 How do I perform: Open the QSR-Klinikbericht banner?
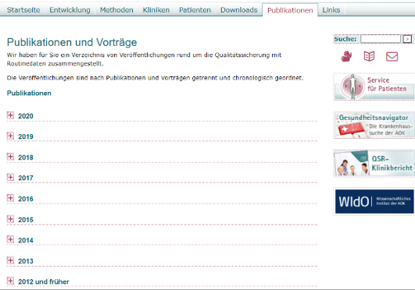click(x=374, y=163)
